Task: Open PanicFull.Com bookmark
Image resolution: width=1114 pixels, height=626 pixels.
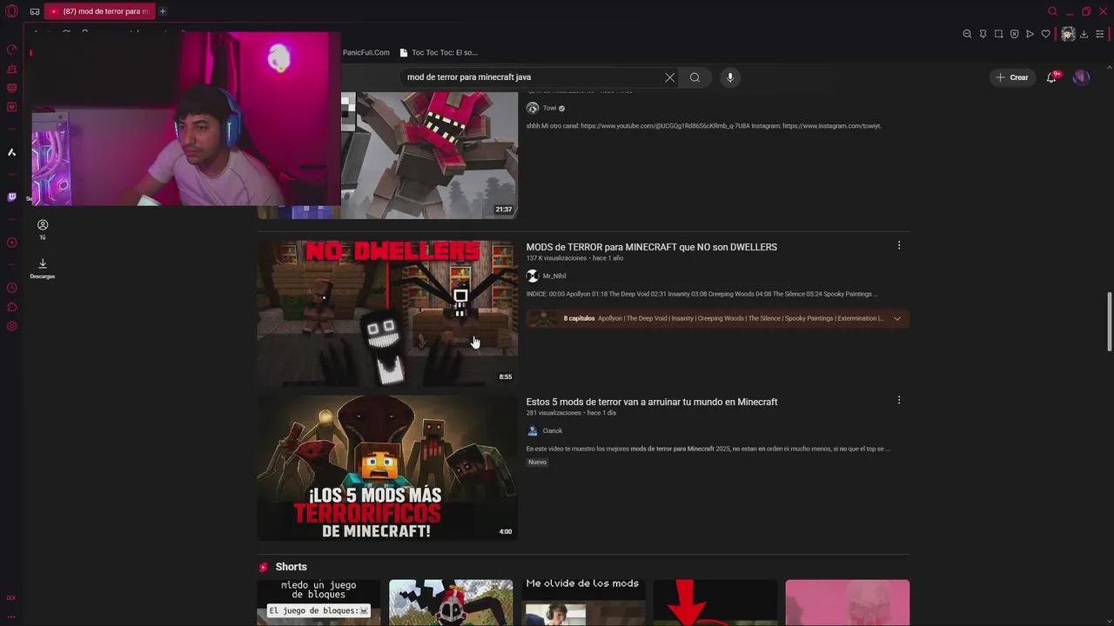Action: pyautogui.click(x=366, y=52)
